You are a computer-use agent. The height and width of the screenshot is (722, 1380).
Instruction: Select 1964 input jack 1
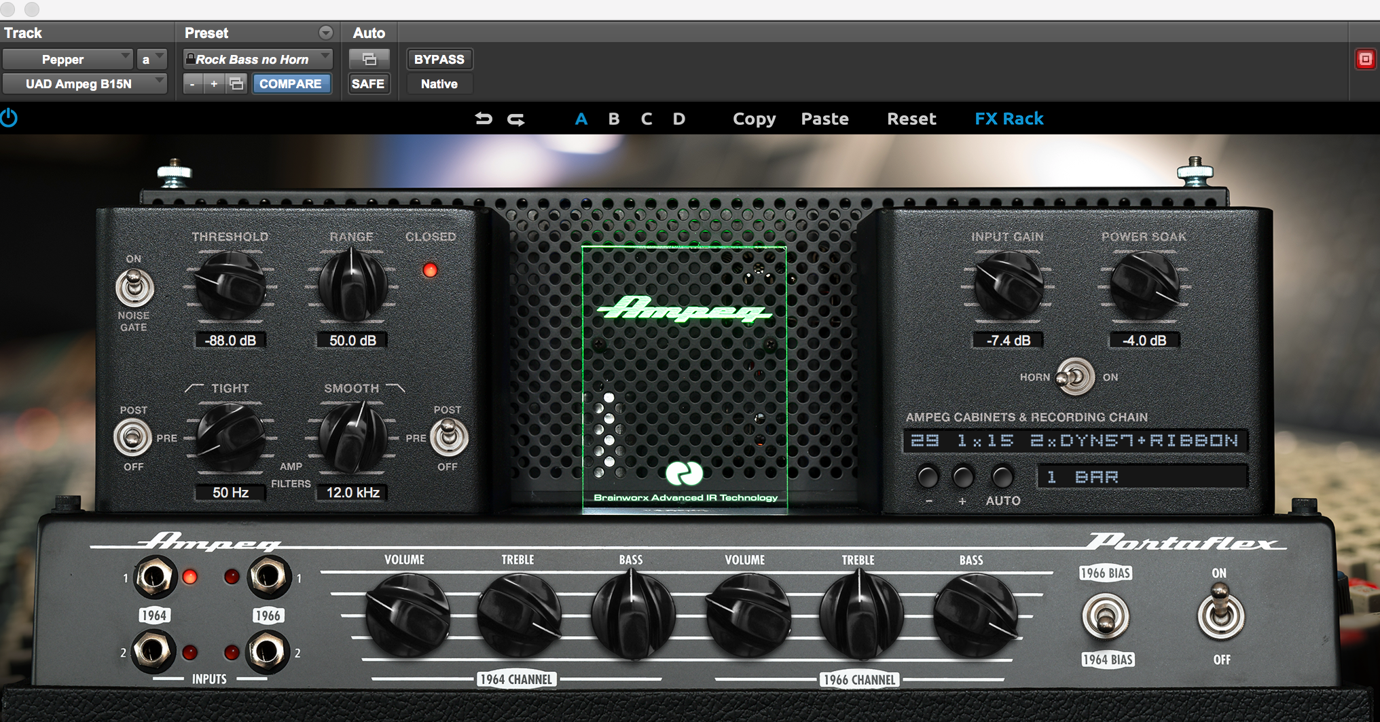pos(156,577)
